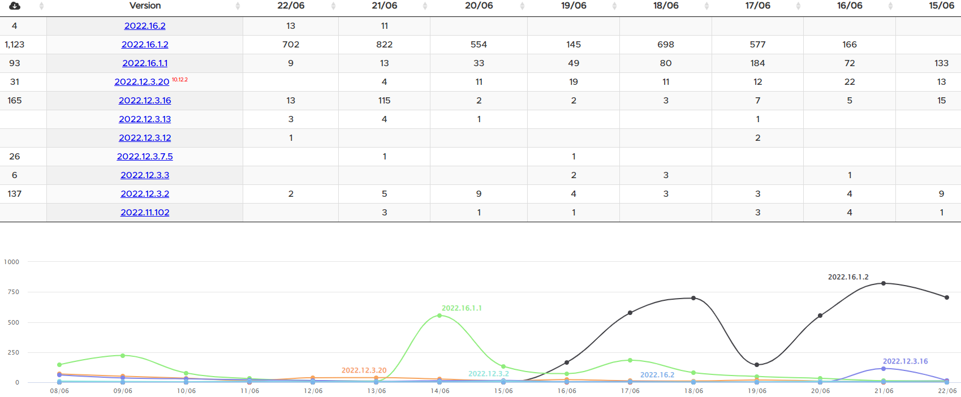Open version 2022.12.3.7.5 link
This screenshot has width=961, height=397.
coord(145,157)
